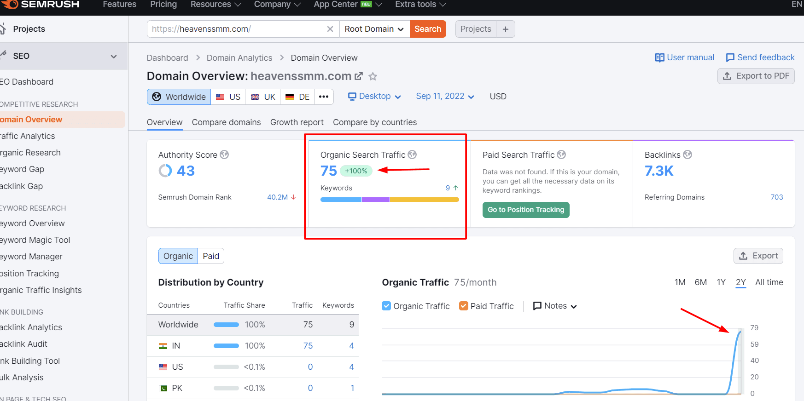
Task: Click the Authority Score info icon
Action: click(224, 155)
